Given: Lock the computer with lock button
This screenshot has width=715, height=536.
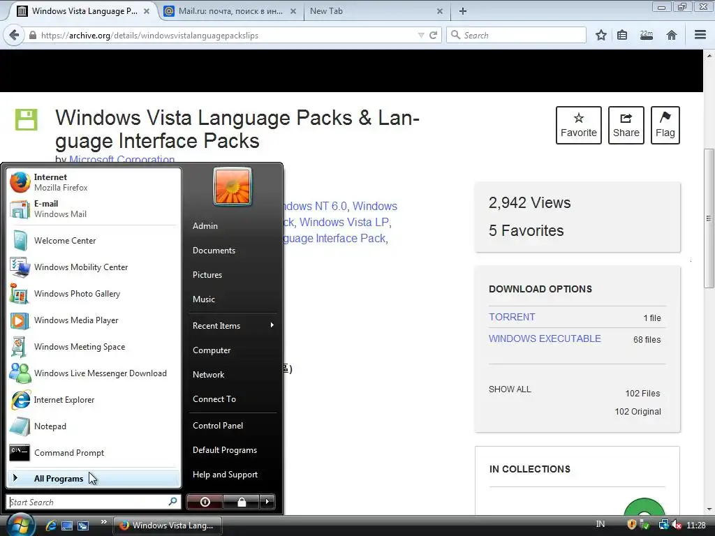Looking at the screenshot, I should (x=242, y=502).
